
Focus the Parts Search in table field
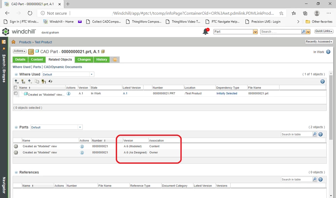[297, 134]
